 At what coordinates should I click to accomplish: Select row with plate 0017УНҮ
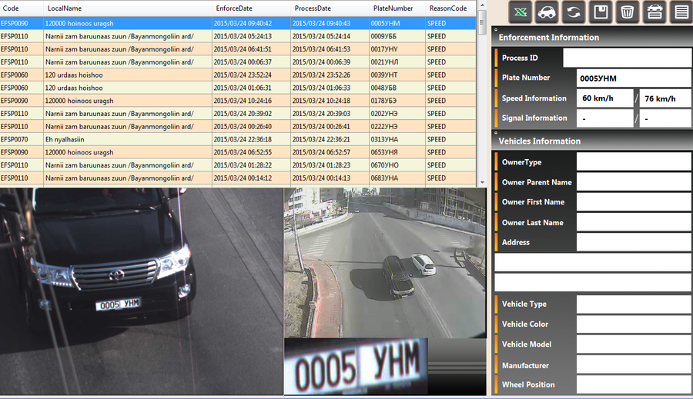[238, 49]
